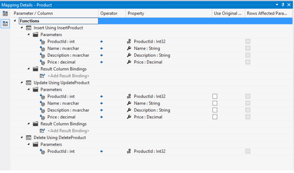Click the key icon beside Insert ProductId : Int32
Viewport: 294px width, 173px height.
tap(129, 42)
